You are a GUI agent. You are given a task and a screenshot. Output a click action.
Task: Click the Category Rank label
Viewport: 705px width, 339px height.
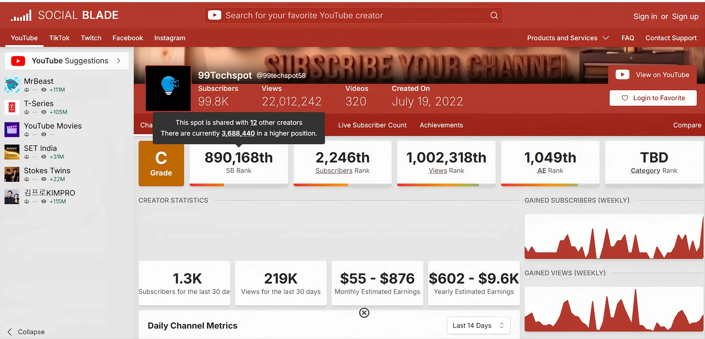pos(654,171)
